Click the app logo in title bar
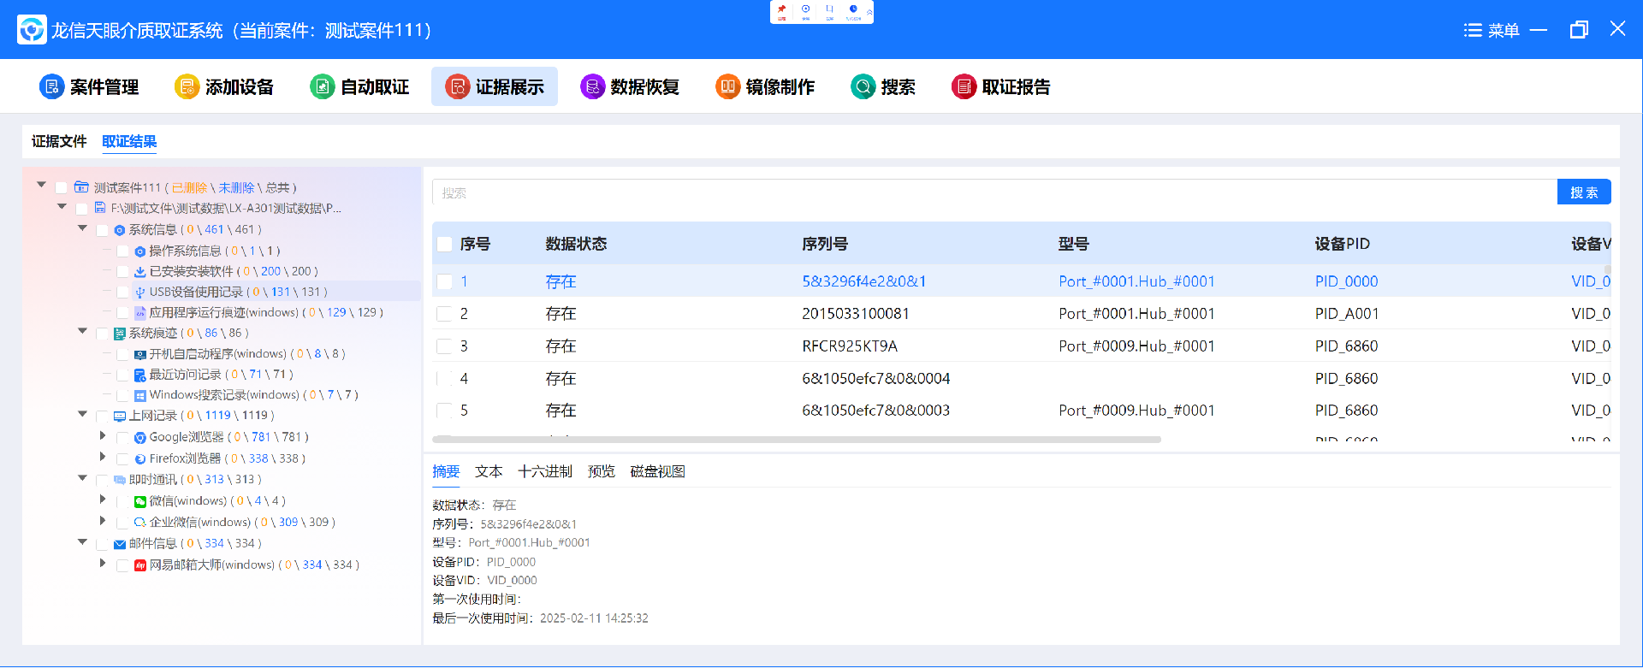 pyautogui.click(x=32, y=30)
